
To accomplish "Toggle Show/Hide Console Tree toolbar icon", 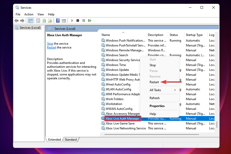I will (x=31, y=21).
